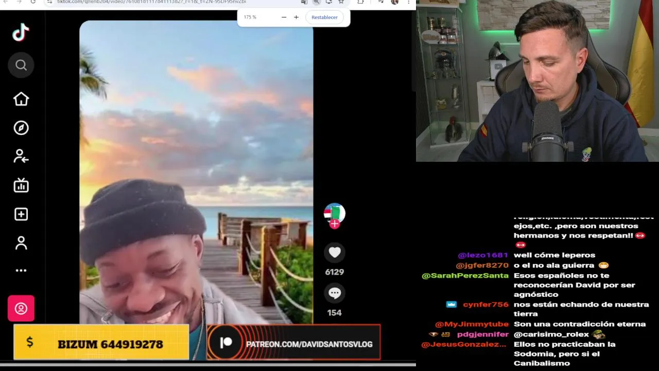This screenshot has width=659, height=371.
Task: Click the @carisimo_rolex mention in chat
Action: (551, 334)
